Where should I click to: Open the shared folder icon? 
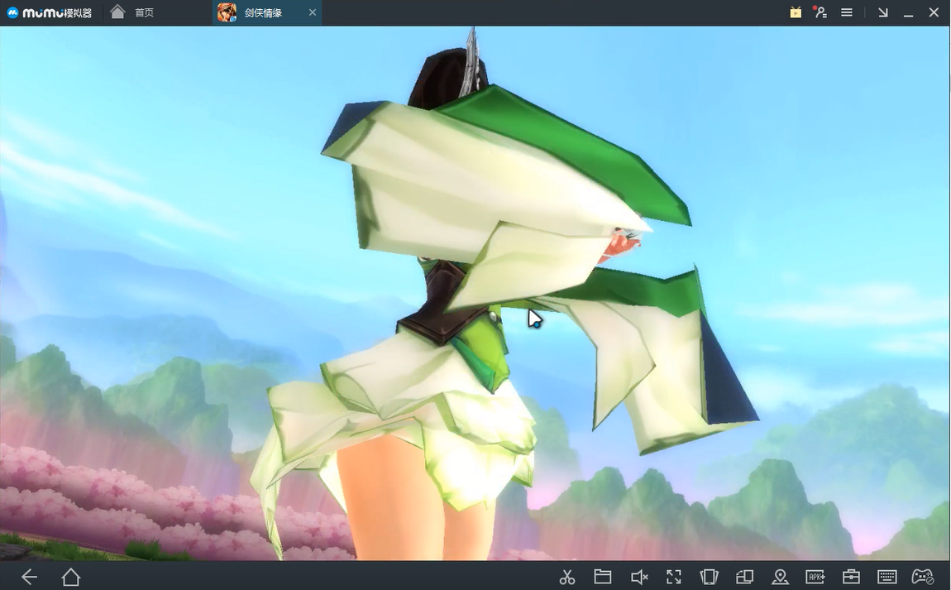pos(602,577)
